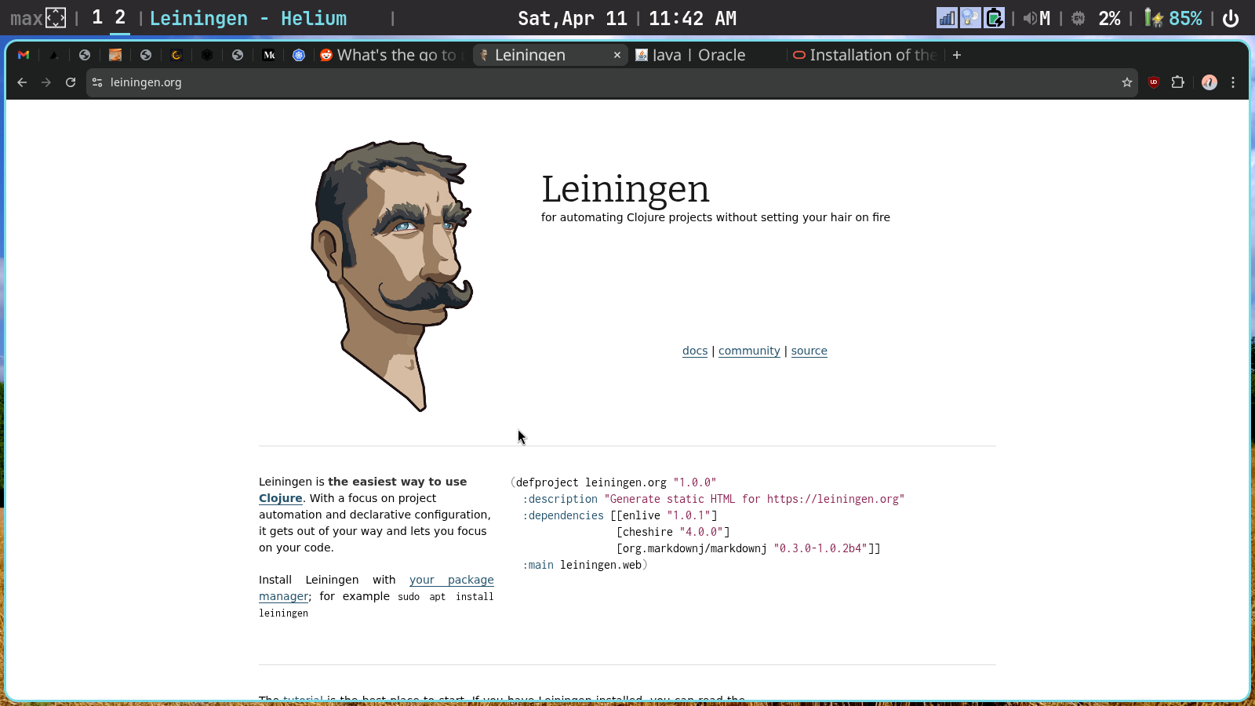Image resolution: width=1255 pixels, height=706 pixels.
Task: Switch to the "Installation of the" tab
Action: coord(865,55)
